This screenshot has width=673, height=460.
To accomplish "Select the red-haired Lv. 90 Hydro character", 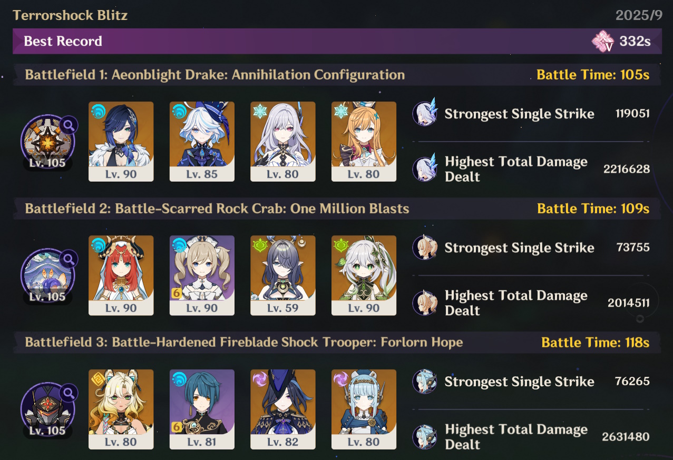I will [x=121, y=275].
